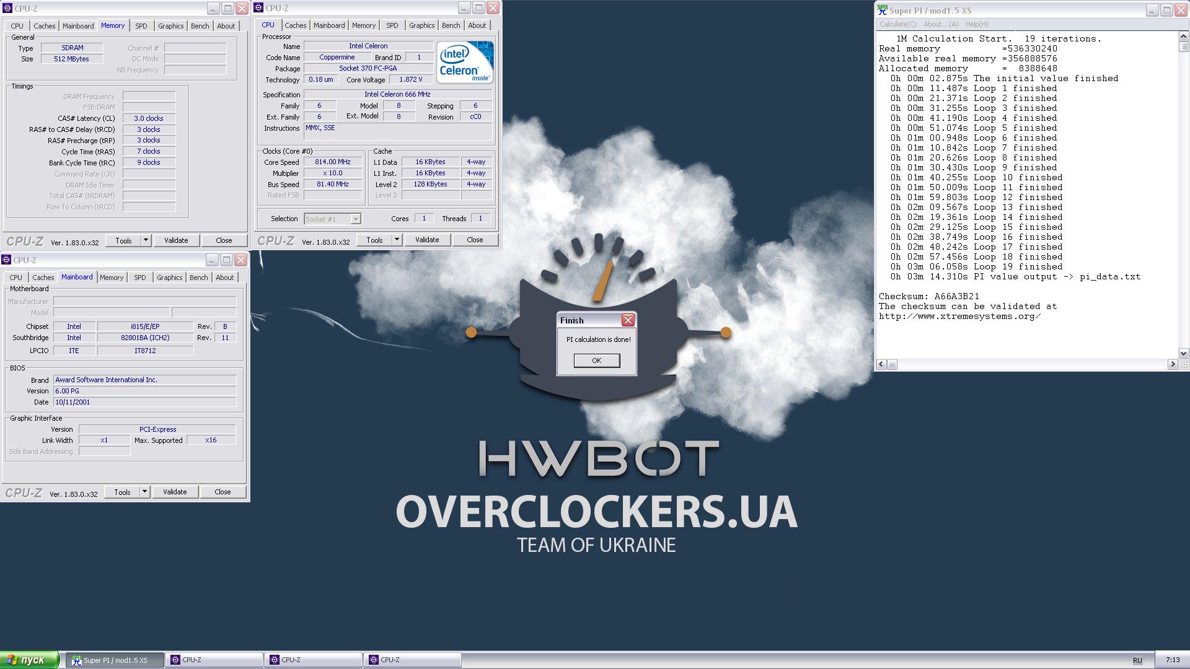Open the SPD tab in the Memory window
This screenshot has height=669, width=1190.
141,26
